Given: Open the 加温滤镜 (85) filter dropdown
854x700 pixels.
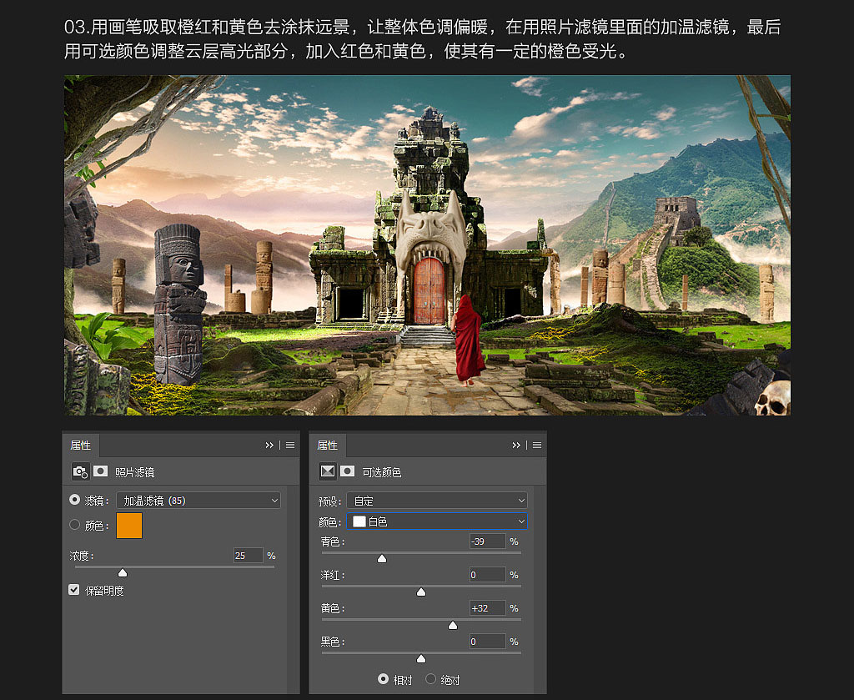Looking at the screenshot, I should click(x=198, y=501).
